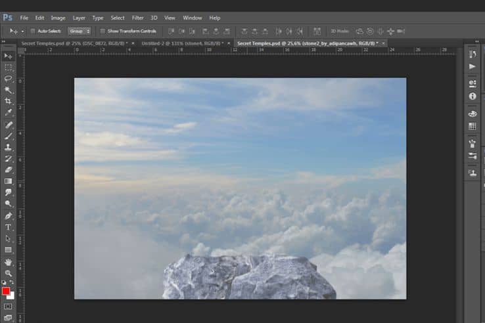Select the Horizontal Type tool
The height and width of the screenshot is (323, 485).
(x=9, y=227)
